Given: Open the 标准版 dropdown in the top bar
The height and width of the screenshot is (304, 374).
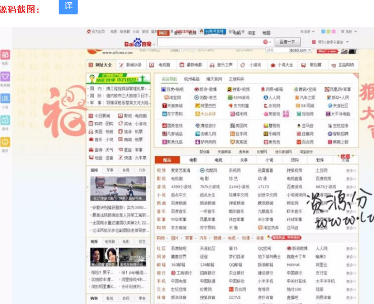Looking at the screenshot, I should point(308,32).
